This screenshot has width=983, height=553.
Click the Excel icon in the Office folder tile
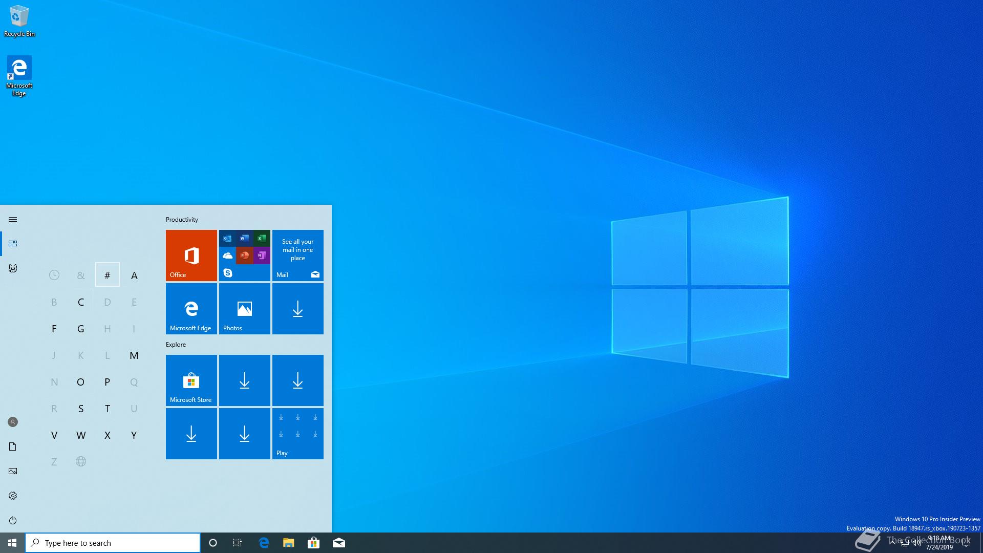click(x=261, y=238)
